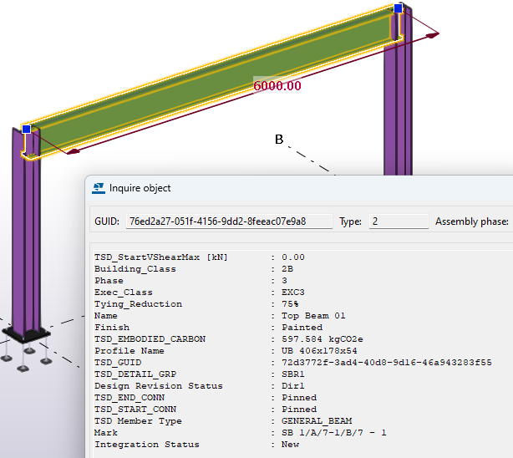Click the TSD_EMBODIED_CARBON value 597.584 kgCO2e
The image size is (513, 458).
[322, 339]
